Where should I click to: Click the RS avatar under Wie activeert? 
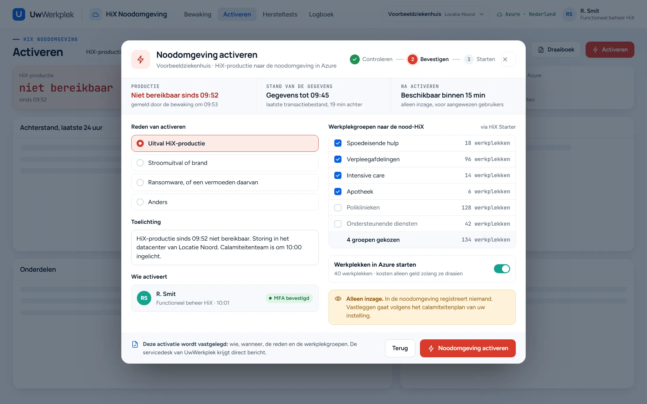144,298
